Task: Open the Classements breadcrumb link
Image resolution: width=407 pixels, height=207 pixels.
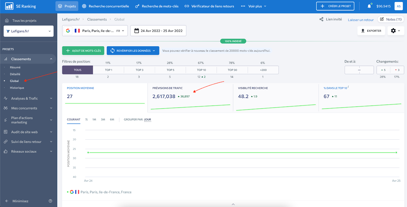Action: coord(97,19)
